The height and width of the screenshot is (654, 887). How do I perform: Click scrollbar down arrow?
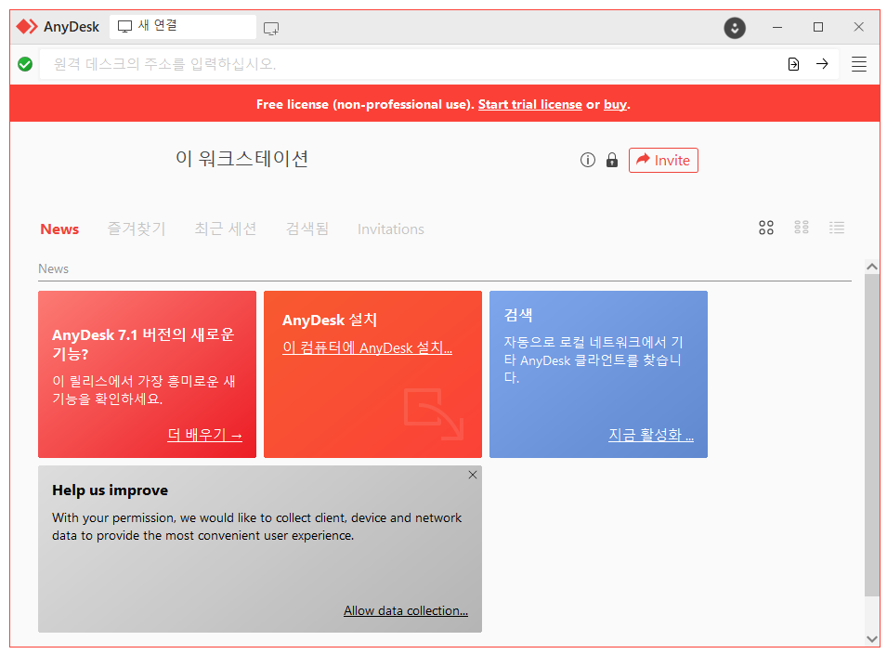(x=872, y=639)
